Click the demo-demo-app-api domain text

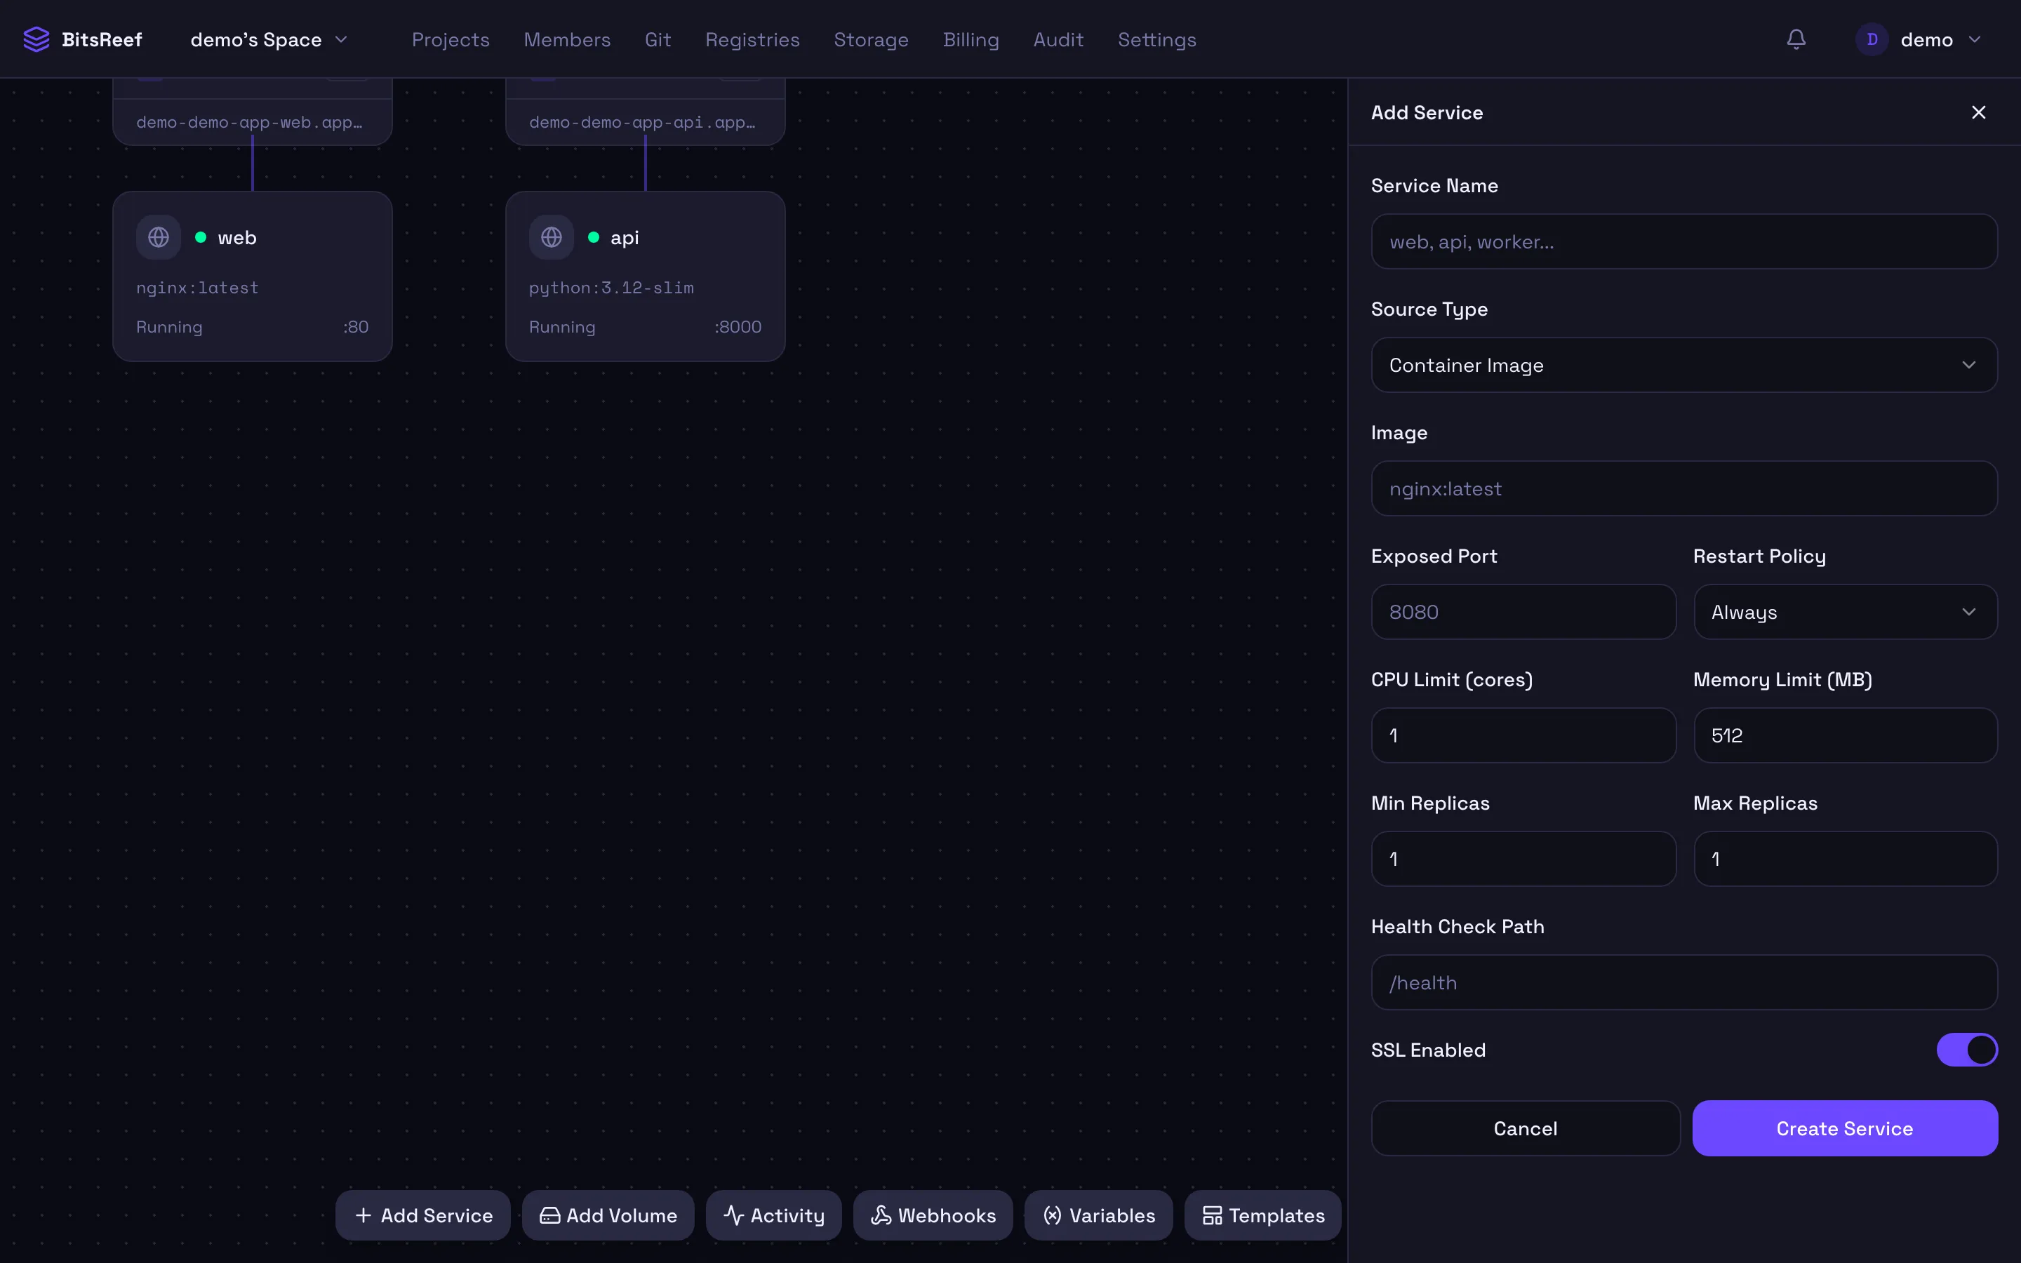pyautogui.click(x=641, y=122)
